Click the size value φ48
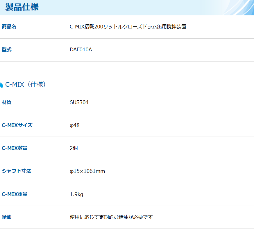254x230 pixels. [x=75, y=125]
